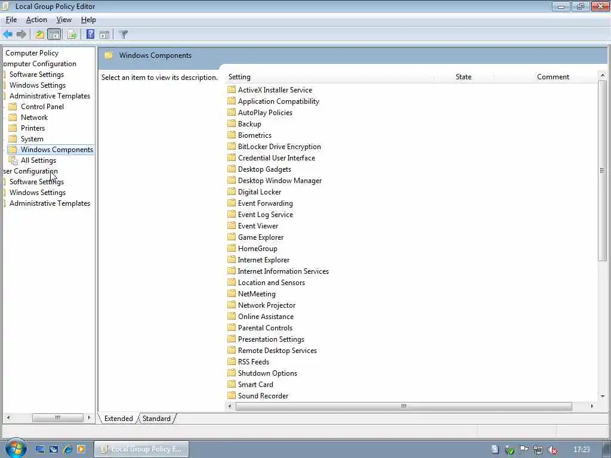Viewport: 611px width, 458px height.
Task: Open the Help menu
Action: 88,20
